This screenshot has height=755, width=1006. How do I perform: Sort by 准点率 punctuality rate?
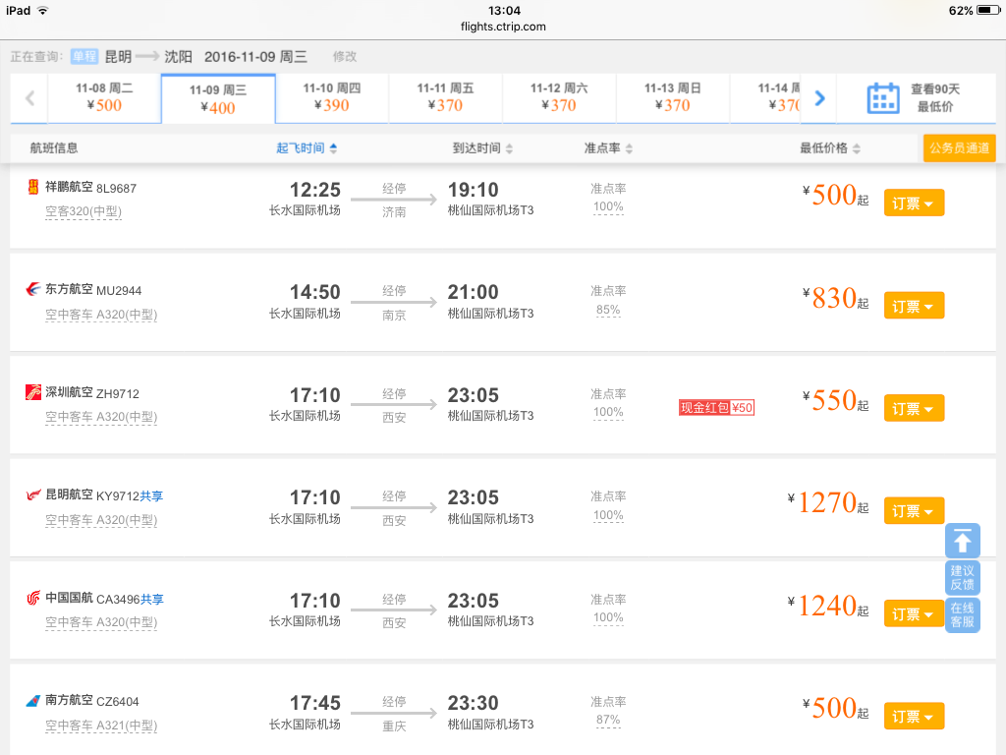pyautogui.click(x=608, y=148)
